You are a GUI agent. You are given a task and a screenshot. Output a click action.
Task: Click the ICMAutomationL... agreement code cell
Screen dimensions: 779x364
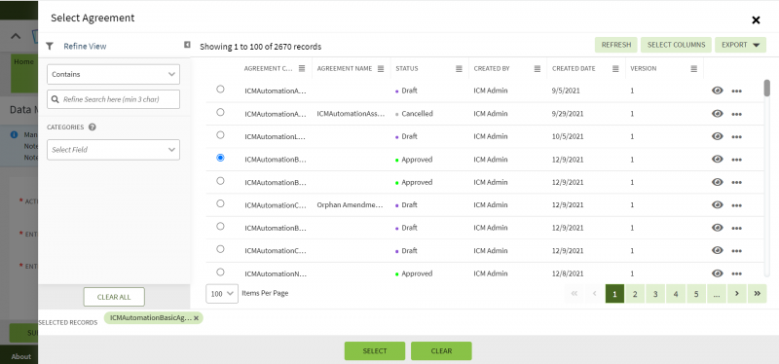pos(276,136)
